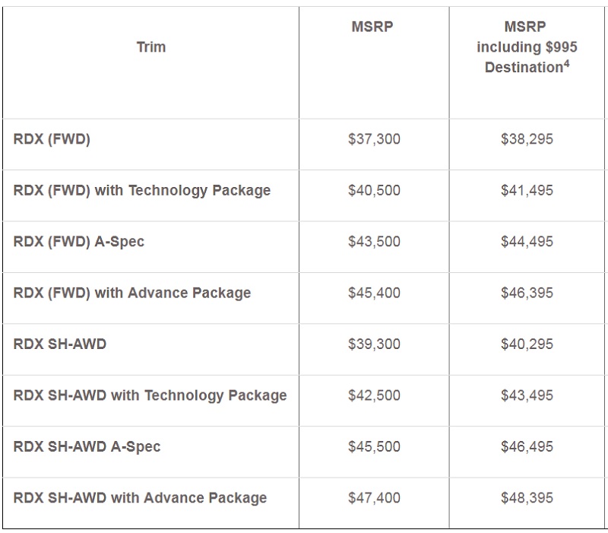Select the RDX (FWD) A-Spec trim
The width and height of the screenshot is (608, 533).
pyautogui.click(x=79, y=242)
